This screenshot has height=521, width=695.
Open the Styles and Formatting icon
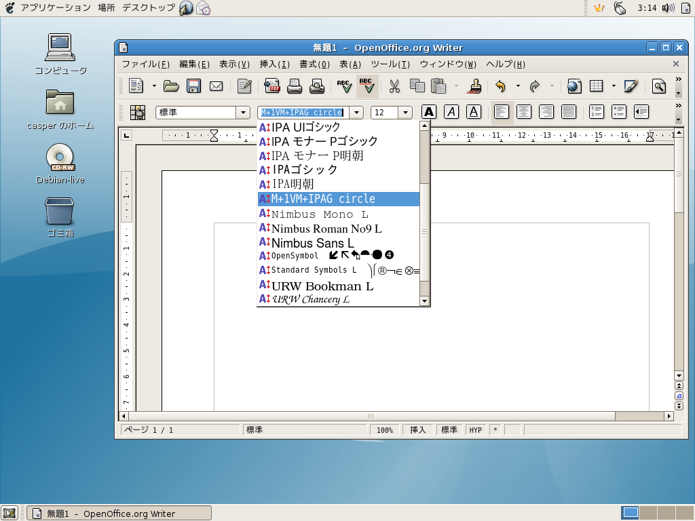click(138, 113)
